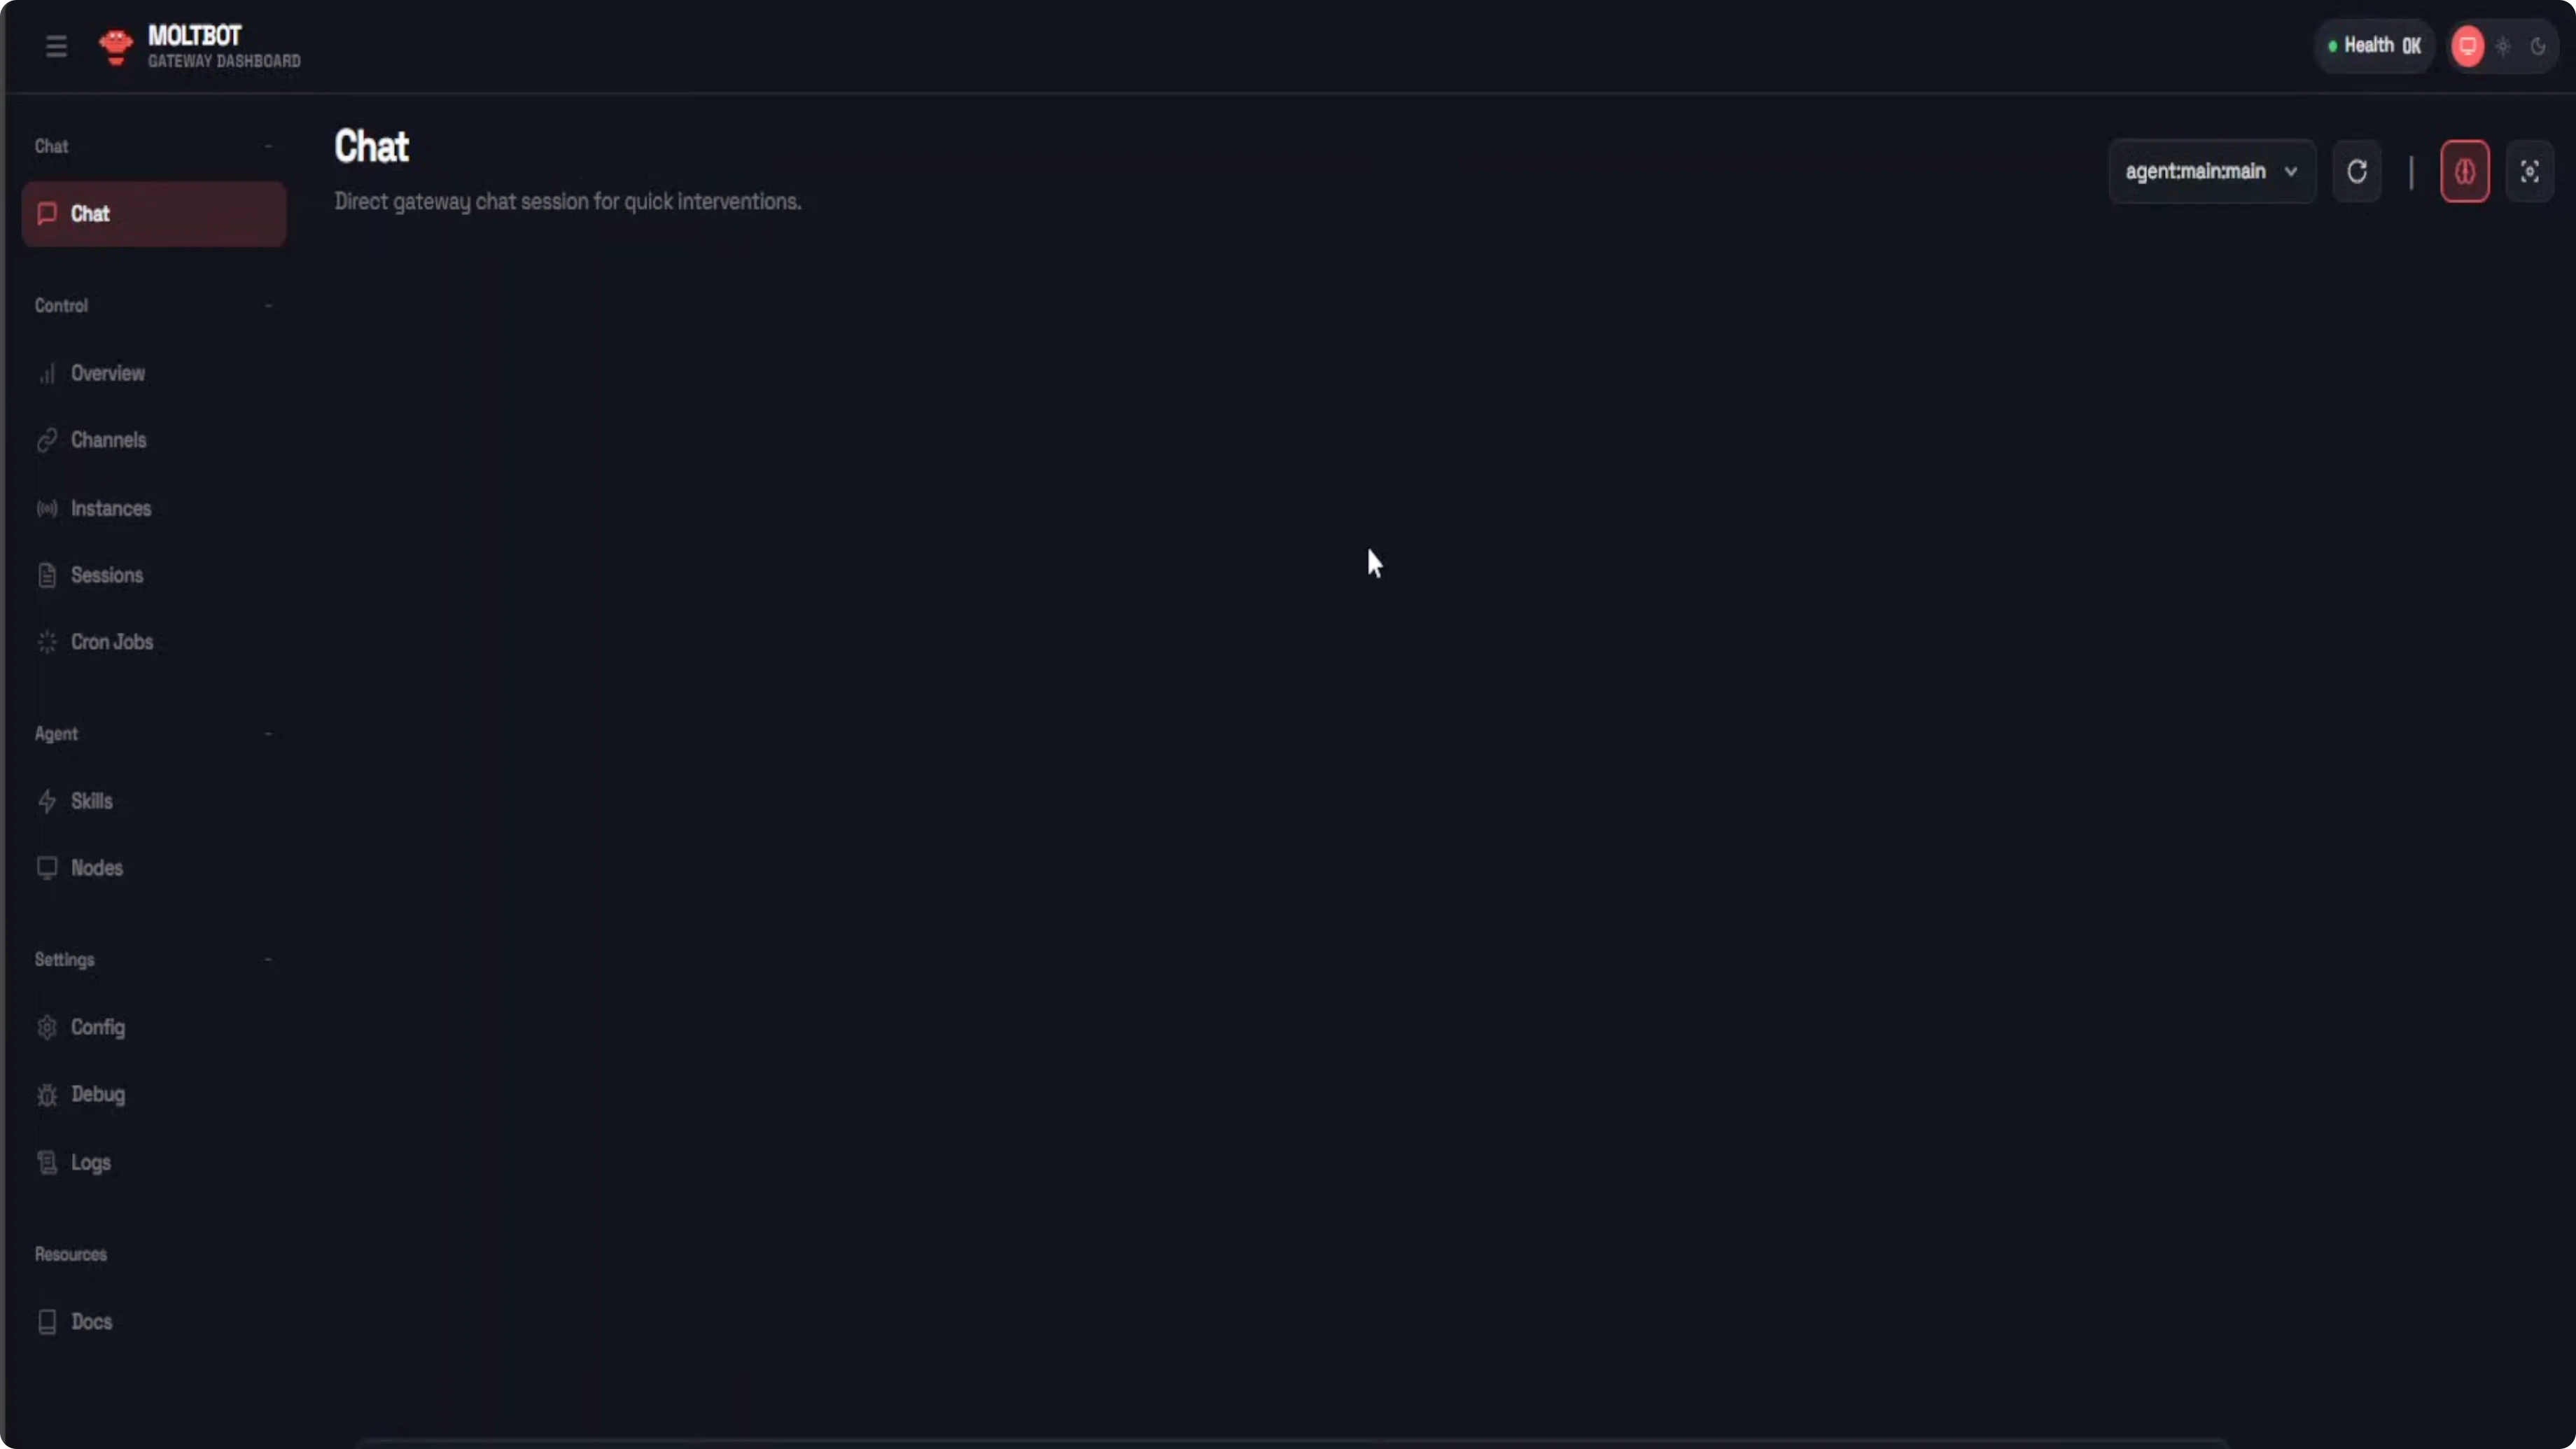Select the Chat sidebar item
The image size is (2576, 1449).
tap(154, 214)
